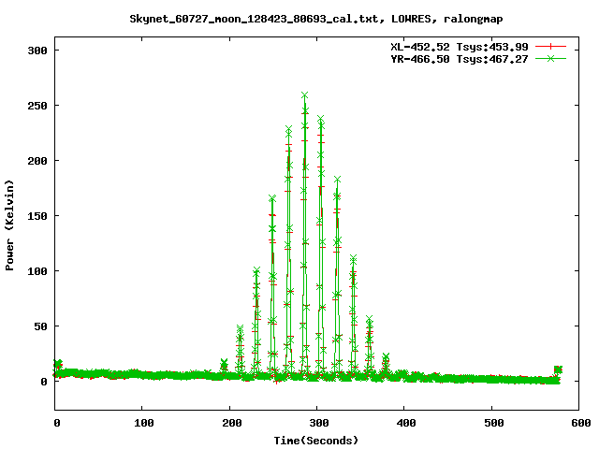This screenshot has height=449, width=599.
Task: Click the 300 tick label on x-axis
Action: tap(317, 423)
